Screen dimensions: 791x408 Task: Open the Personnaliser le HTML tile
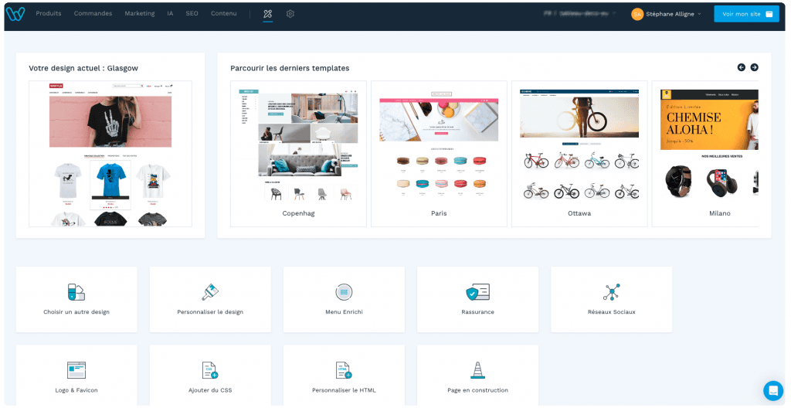pos(344,376)
